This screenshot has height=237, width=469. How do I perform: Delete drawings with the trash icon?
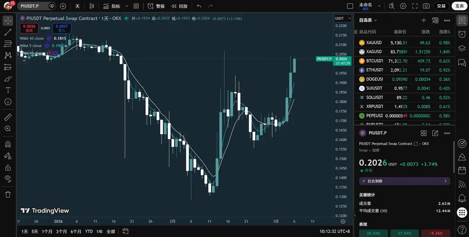click(x=8, y=194)
